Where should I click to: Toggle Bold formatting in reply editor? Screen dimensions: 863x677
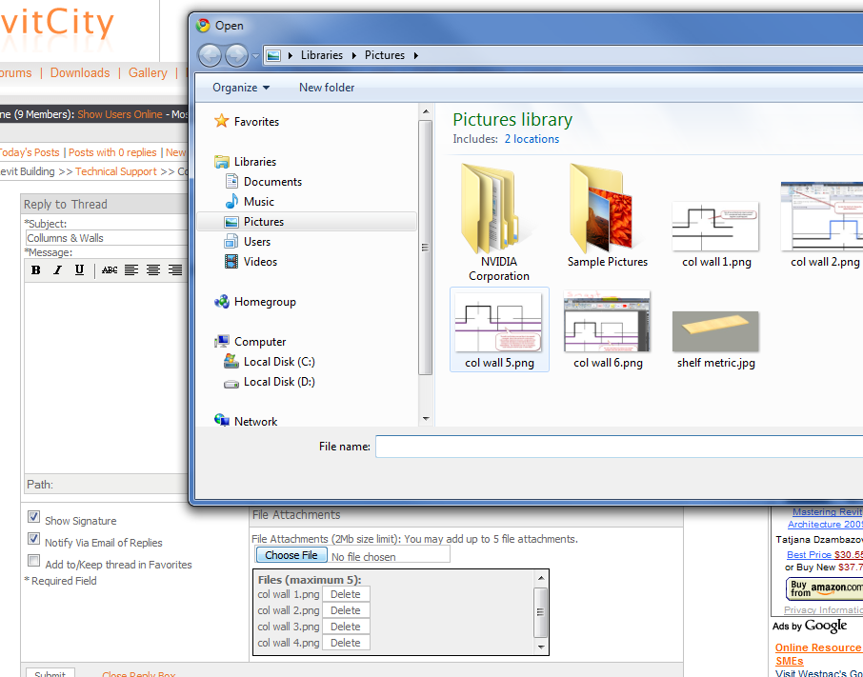click(x=36, y=270)
